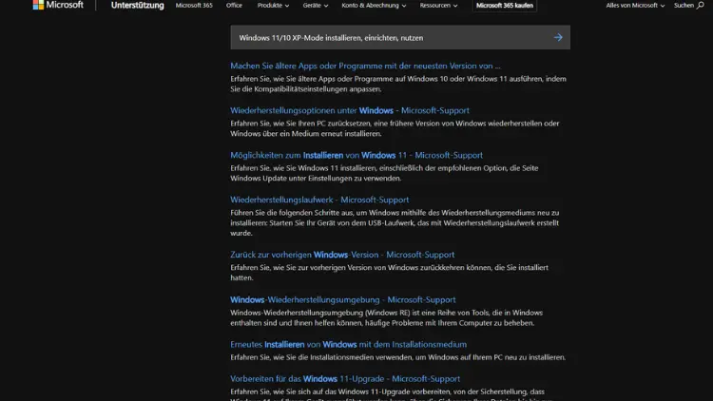713x401 pixels.
Task: Select text 'Kompatibilitätseinstellungen anpassen'
Action: coord(318,89)
